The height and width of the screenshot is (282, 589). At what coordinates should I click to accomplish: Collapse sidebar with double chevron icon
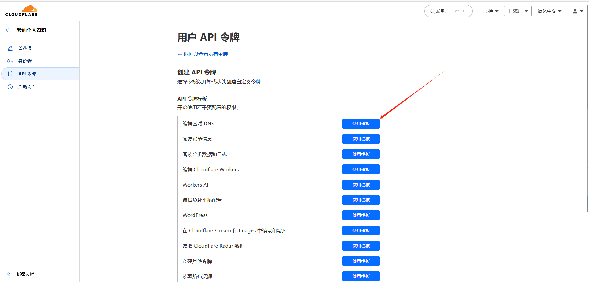(x=9, y=274)
